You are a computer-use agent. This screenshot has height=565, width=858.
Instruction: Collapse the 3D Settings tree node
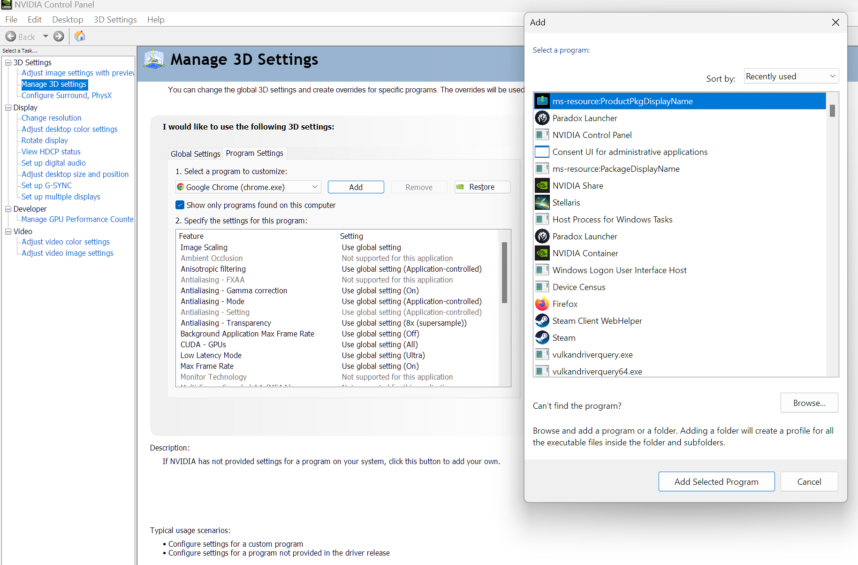click(x=8, y=62)
